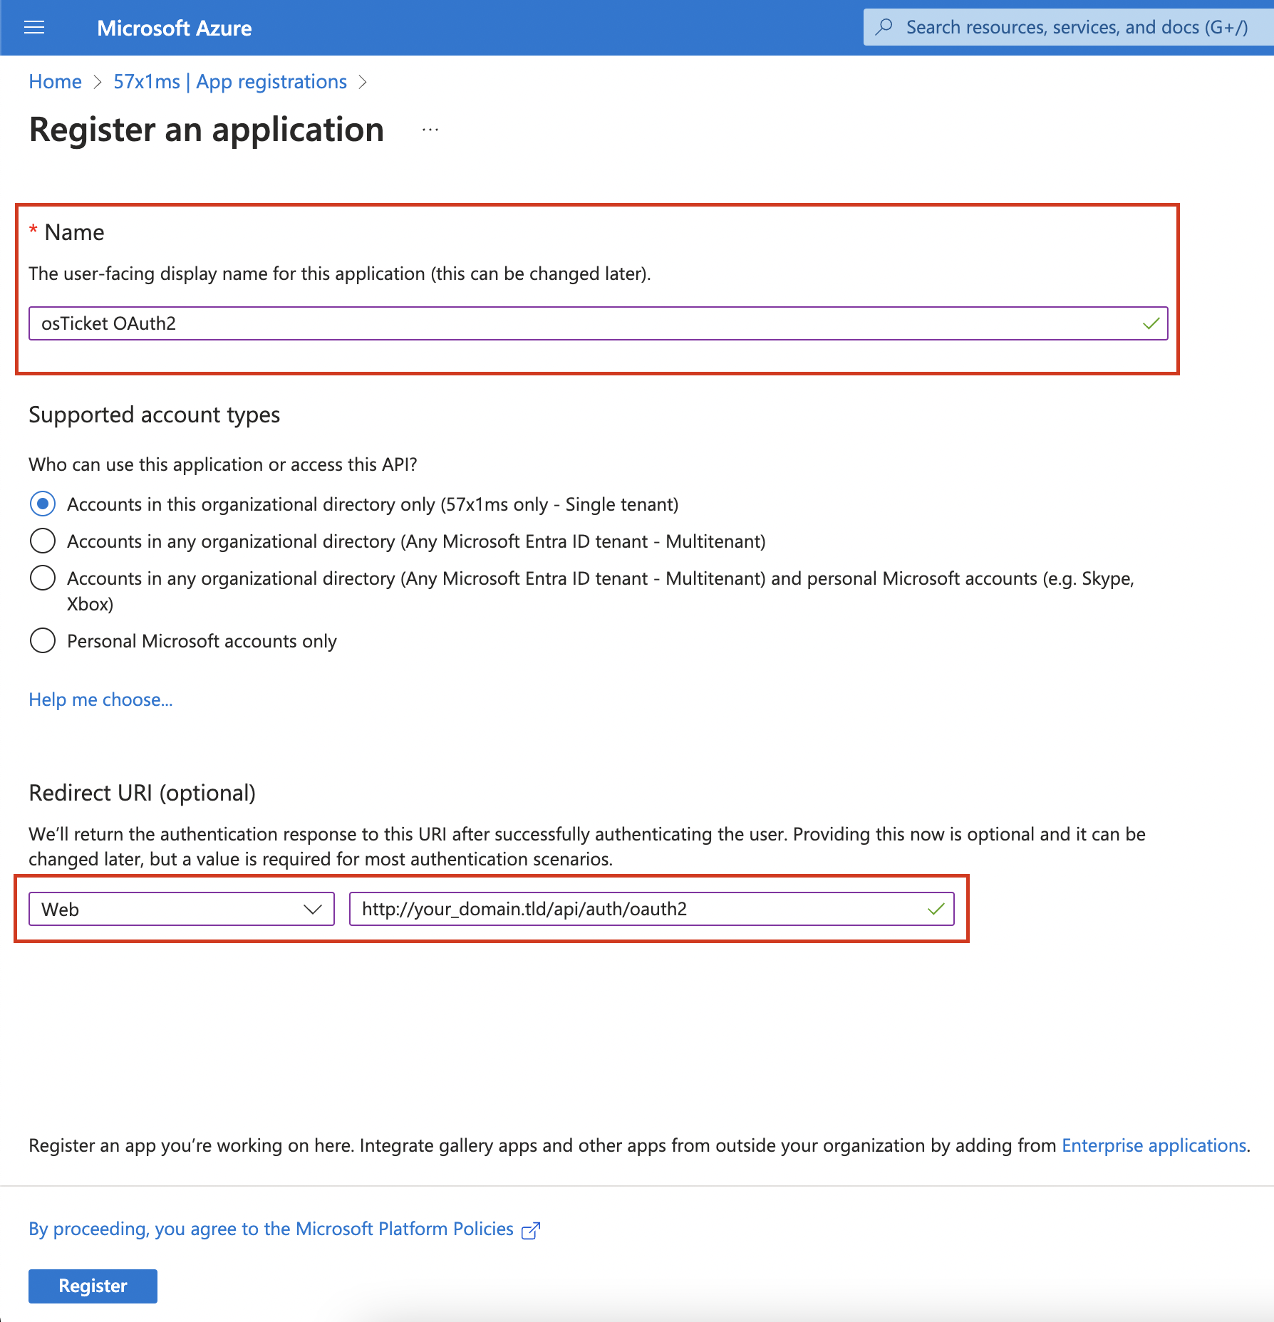Click inside the redirect URI text field
The image size is (1274, 1322).
[x=641, y=909]
